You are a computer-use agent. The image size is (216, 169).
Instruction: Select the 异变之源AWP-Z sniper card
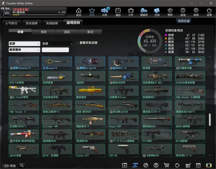click(x=57, y=107)
